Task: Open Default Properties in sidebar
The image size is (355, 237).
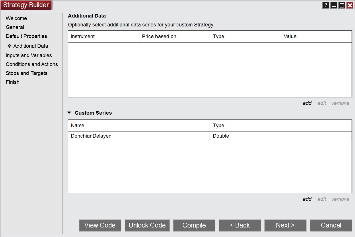Action: tap(26, 36)
